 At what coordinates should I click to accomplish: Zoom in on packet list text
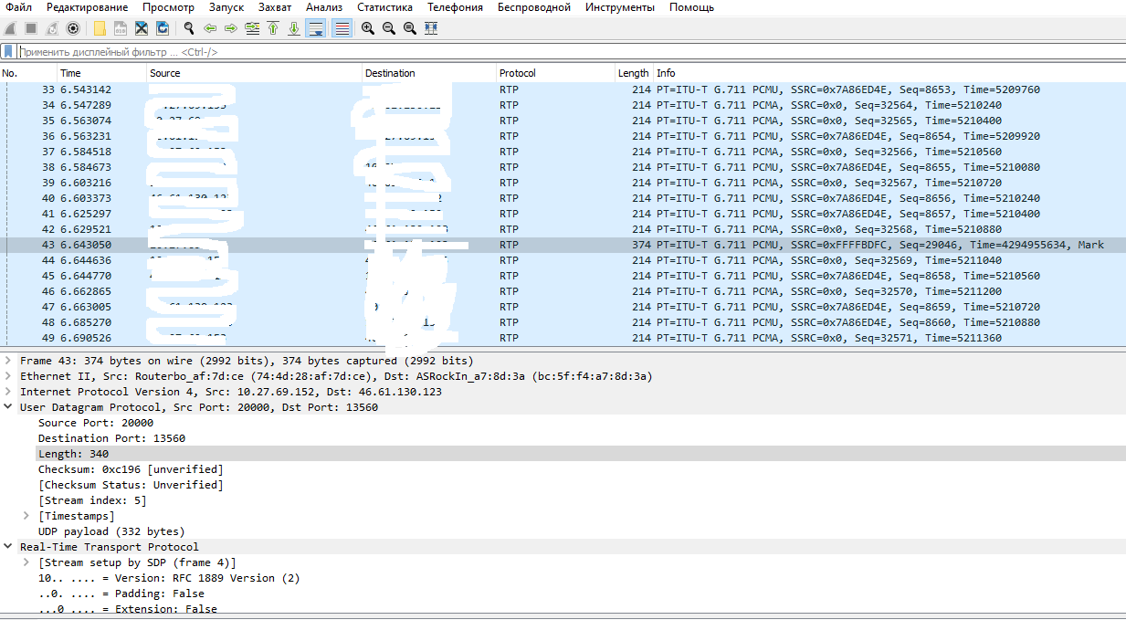[x=368, y=28]
